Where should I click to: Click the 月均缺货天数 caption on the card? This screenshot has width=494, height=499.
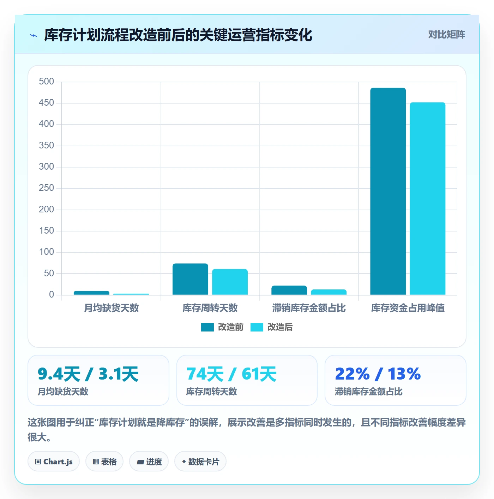tap(63, 392)
